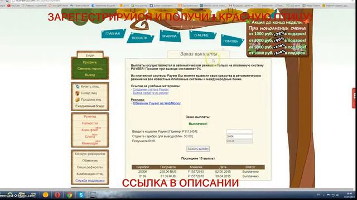Play the Рулетка game
Screen dimensions: 357x200
click(x=90, y=117)
